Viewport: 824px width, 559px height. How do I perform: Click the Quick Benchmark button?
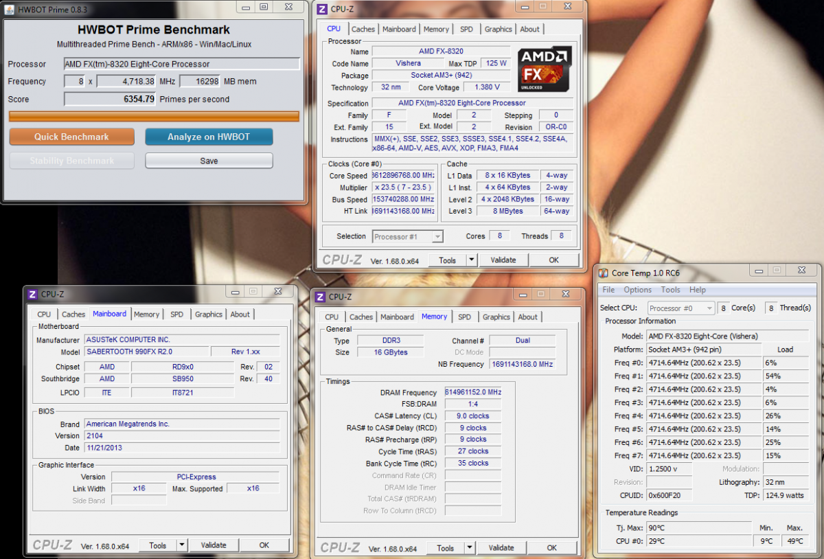(x=71, y=137)
